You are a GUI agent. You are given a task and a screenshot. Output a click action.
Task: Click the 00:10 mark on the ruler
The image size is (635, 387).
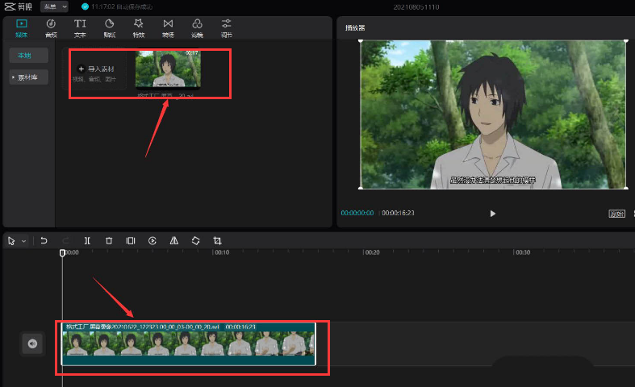point(222,252)
